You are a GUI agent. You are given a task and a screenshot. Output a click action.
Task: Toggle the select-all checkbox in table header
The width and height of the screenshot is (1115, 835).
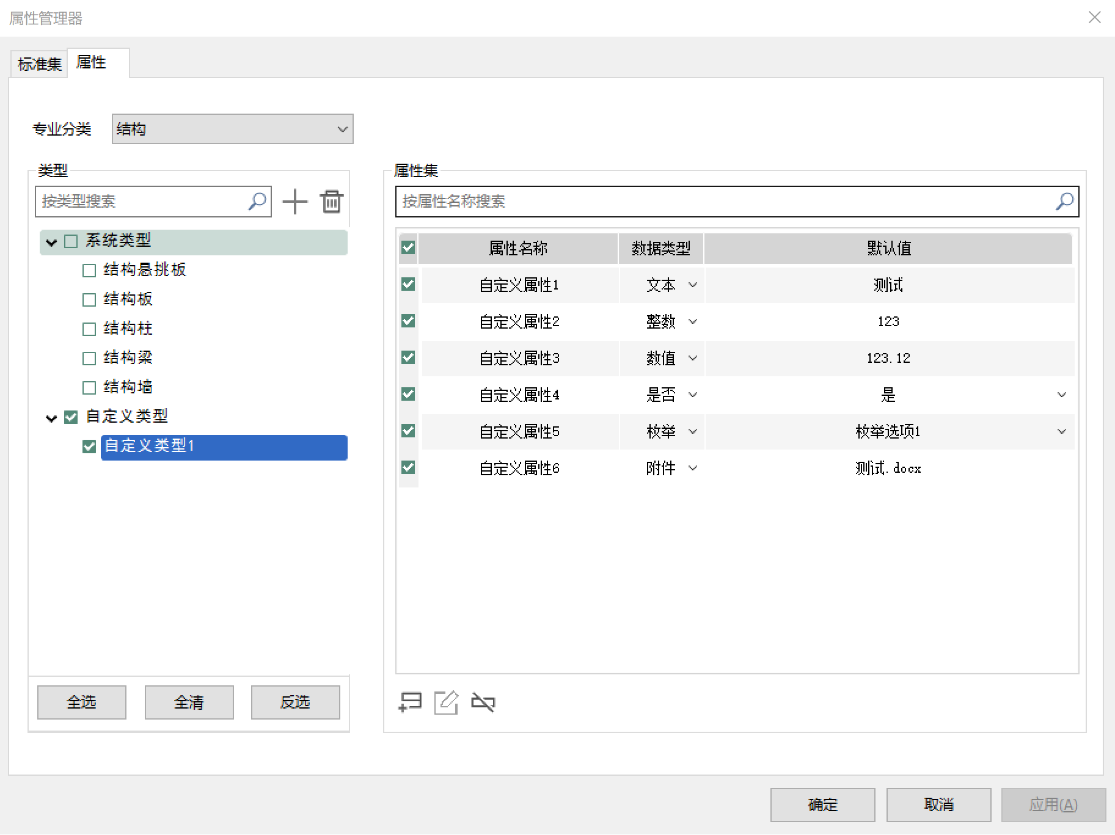[x=408, y=248]
